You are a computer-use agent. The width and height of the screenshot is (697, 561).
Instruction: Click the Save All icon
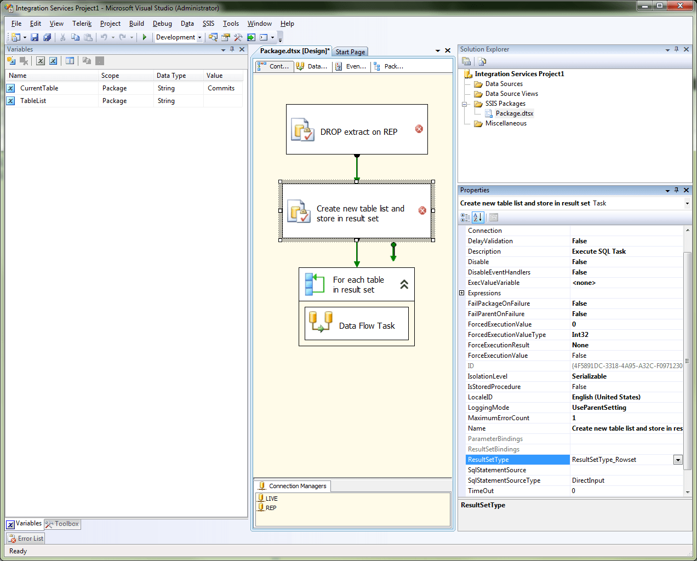click(x=47, y=37)
